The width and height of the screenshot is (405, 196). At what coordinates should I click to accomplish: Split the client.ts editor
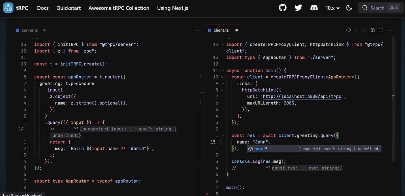tap(381, 30)
